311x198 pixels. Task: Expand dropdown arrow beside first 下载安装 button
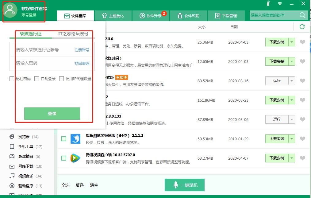coord(292,42)
